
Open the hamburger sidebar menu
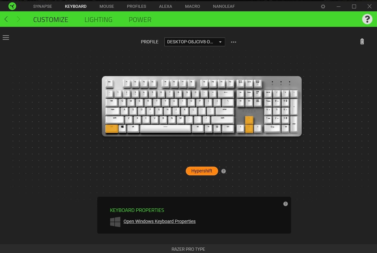6,38
